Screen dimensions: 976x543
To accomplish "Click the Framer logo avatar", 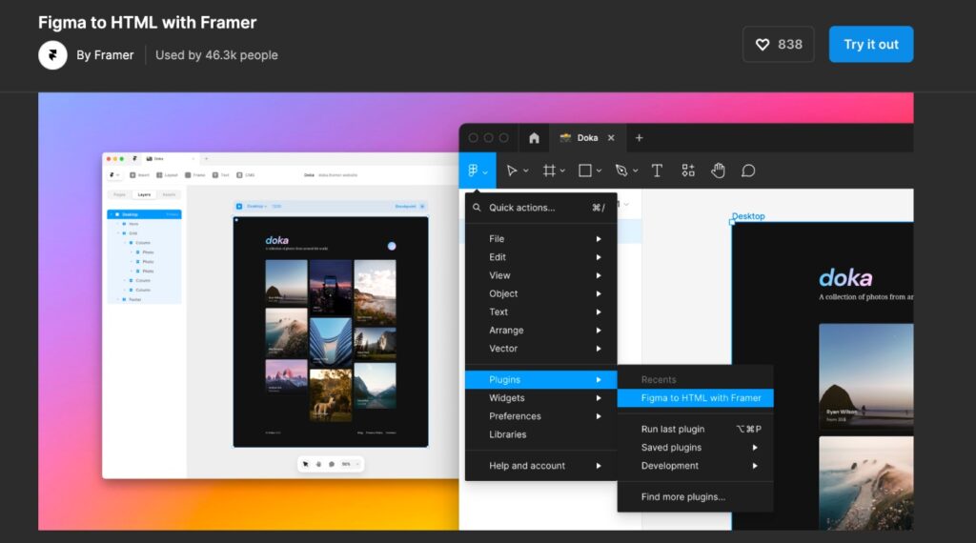I will pos(53,54).
